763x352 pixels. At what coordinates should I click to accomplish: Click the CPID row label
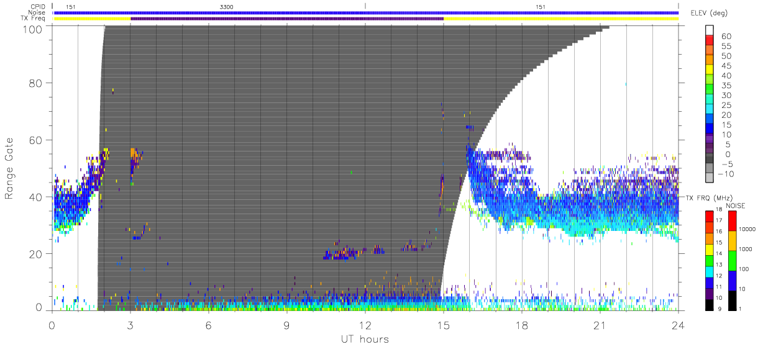[38, 7]
